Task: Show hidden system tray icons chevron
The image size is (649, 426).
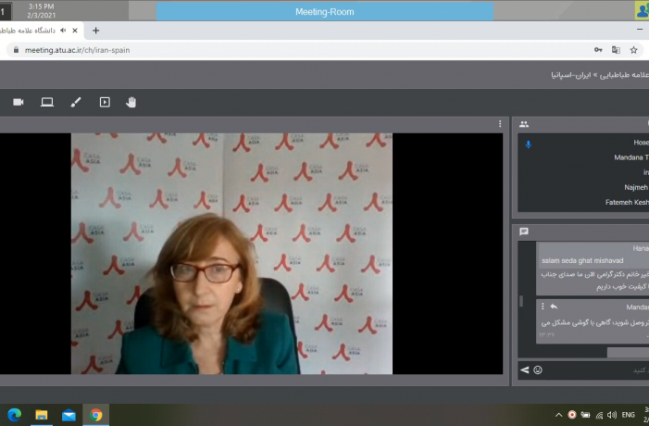Action: (558, 414)
